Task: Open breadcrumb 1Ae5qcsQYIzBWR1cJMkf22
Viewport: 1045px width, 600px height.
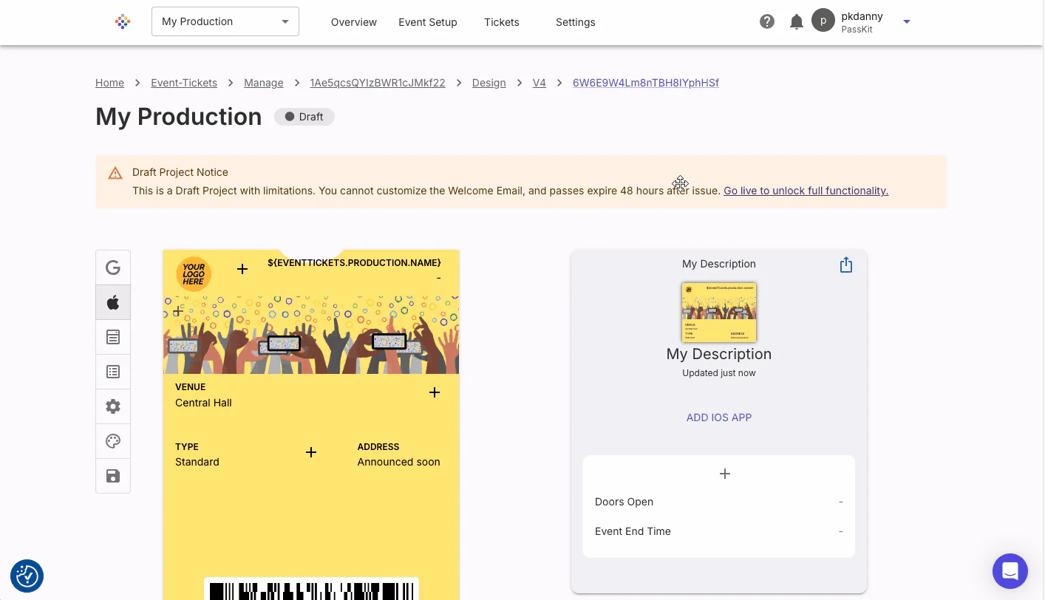Action: pos(378,83)
